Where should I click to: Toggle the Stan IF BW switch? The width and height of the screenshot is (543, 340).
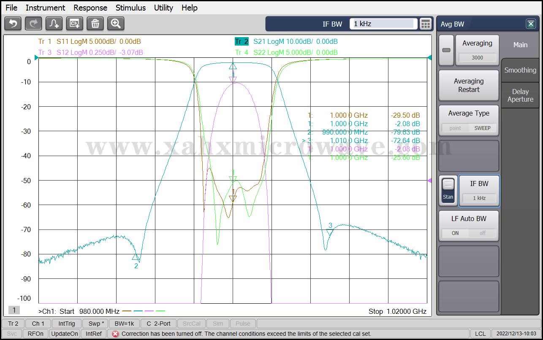(448, 190)
